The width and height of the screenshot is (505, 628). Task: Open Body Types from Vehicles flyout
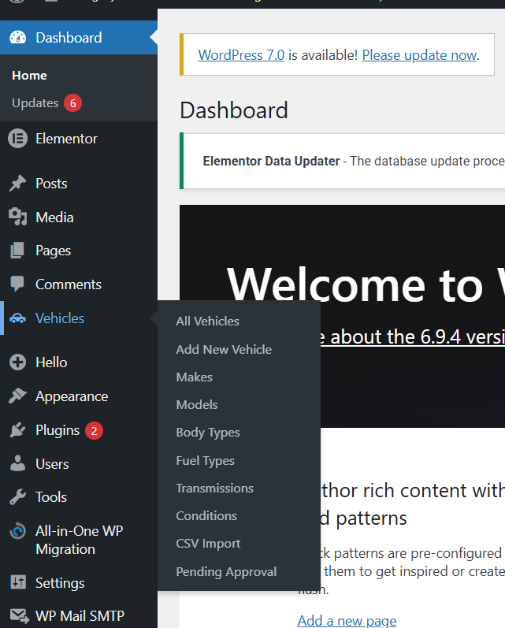pos(208,433)
